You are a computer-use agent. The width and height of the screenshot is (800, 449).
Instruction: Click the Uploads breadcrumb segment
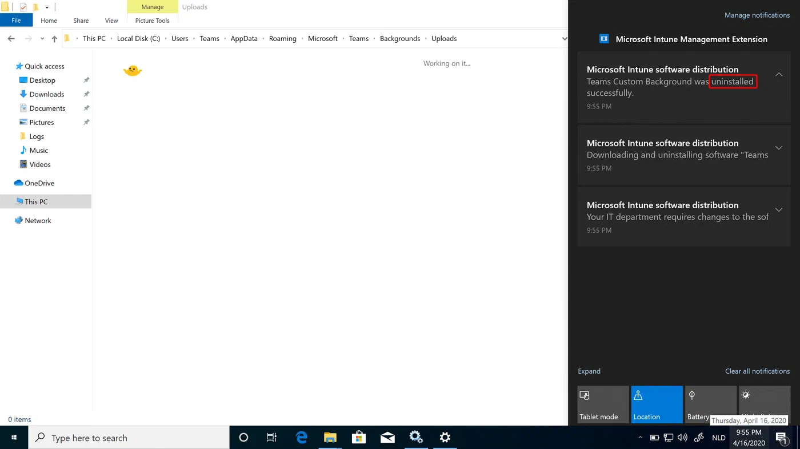click(x=444, y=39)
